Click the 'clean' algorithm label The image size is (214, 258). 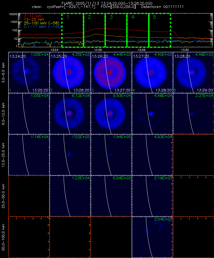click(x=36, y=7)
